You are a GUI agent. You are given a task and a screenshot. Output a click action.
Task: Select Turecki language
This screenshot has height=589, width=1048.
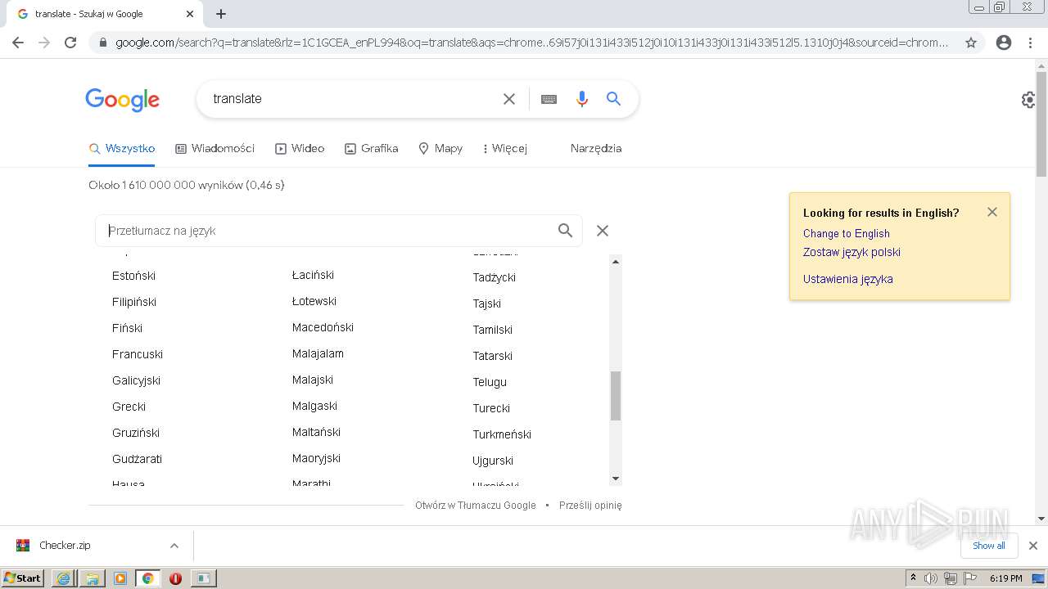pos(491,408)
